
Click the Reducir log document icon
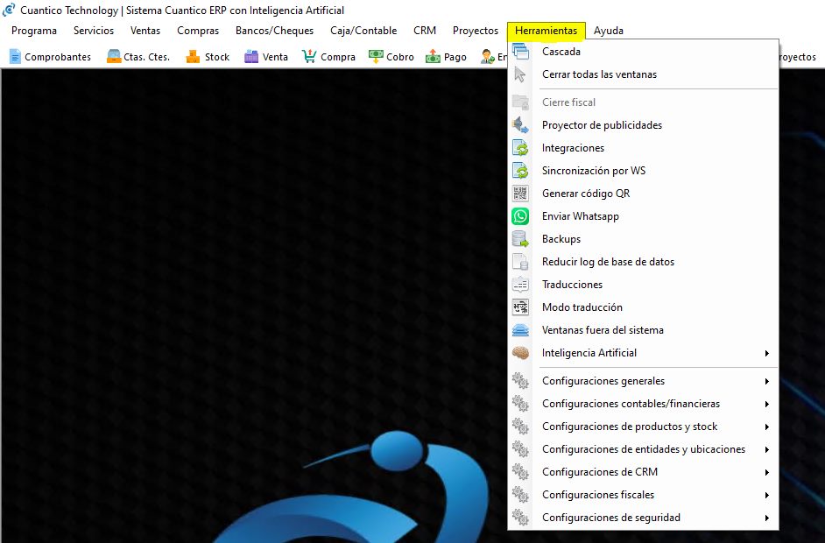point(520,262)
